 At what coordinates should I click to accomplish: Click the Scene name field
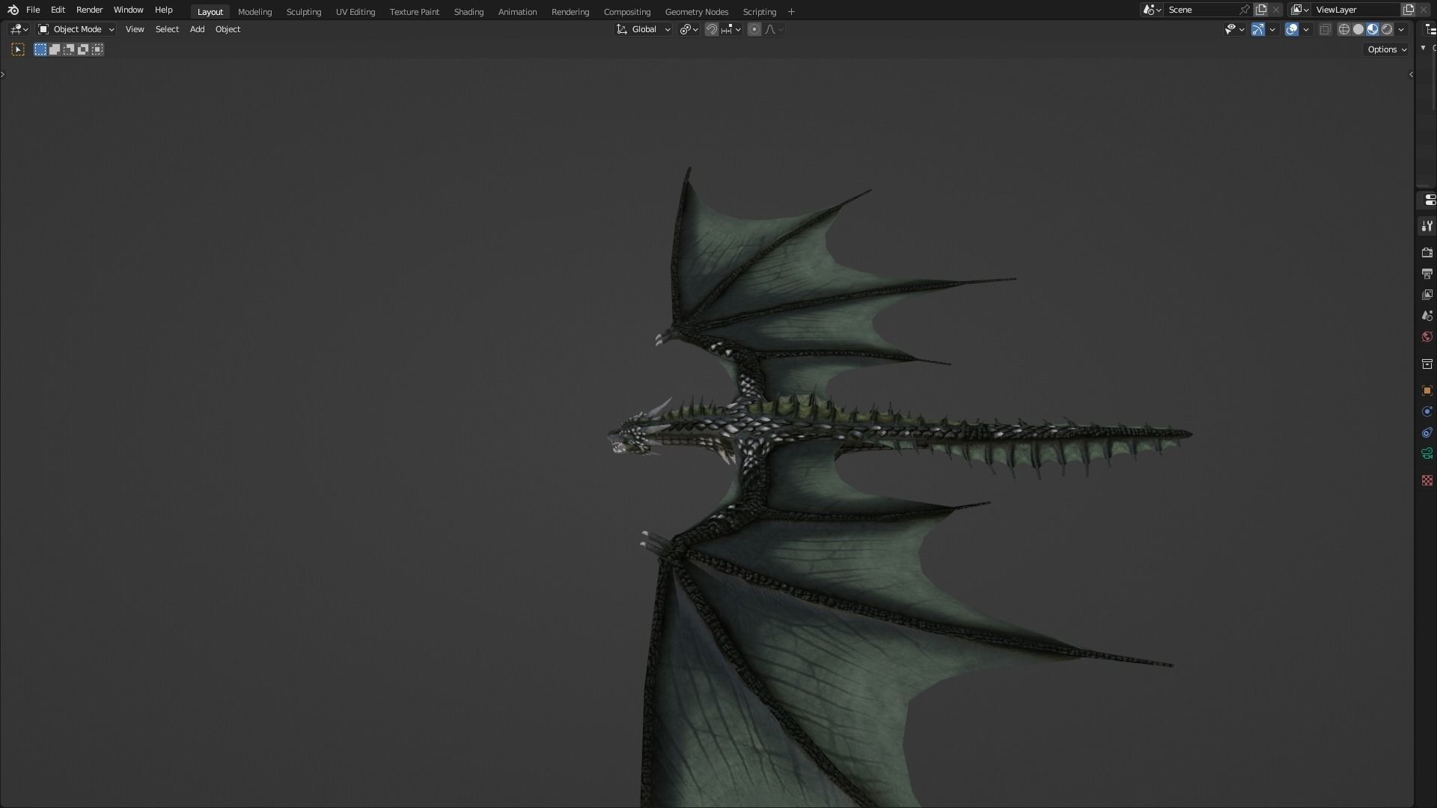click(1200, 10)
